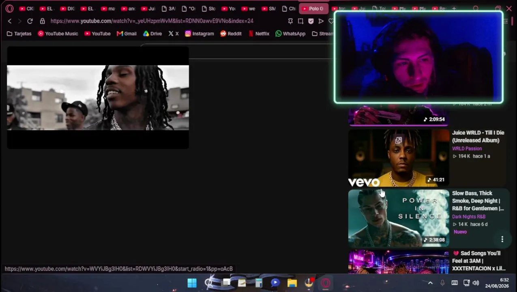This screenshot has width=517, height=292.
Task: Switch to the Slo tab
Action: coord(208,9)
